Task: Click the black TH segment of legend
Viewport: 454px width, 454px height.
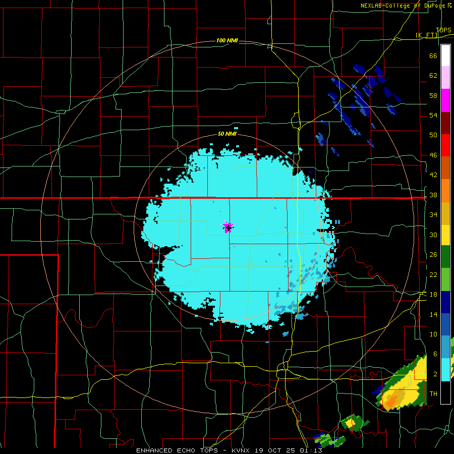Action: (445, 392)
